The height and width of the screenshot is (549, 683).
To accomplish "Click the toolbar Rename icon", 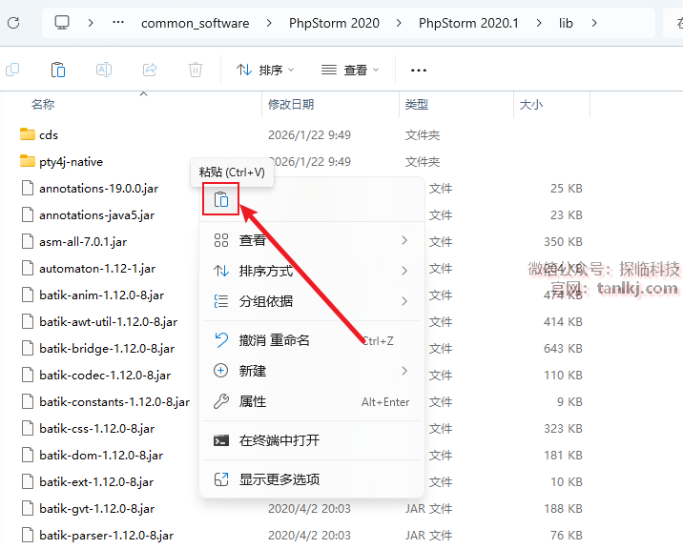I will 104,70.
